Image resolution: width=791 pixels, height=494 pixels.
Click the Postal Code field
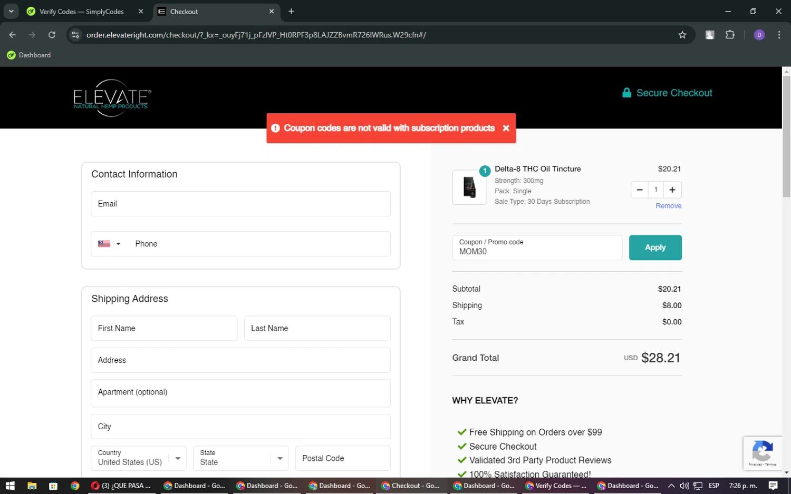(343, 458)
